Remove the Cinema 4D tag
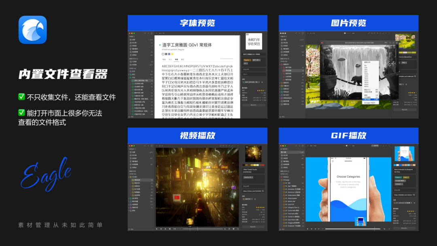This screenshot has height=246, width=437. pos(252,178)
